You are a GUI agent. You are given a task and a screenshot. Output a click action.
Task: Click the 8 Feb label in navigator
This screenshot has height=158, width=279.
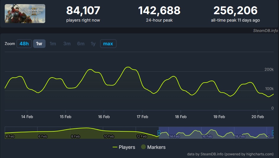tap(76, 136)
